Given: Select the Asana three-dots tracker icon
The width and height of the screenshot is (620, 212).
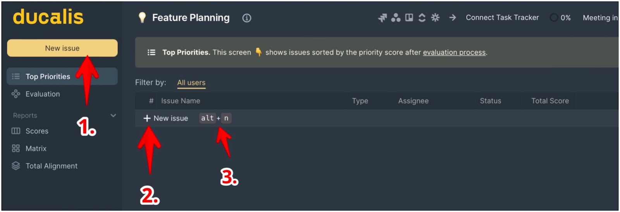Looking at the screenshot, I should click(x=396, y=18).
